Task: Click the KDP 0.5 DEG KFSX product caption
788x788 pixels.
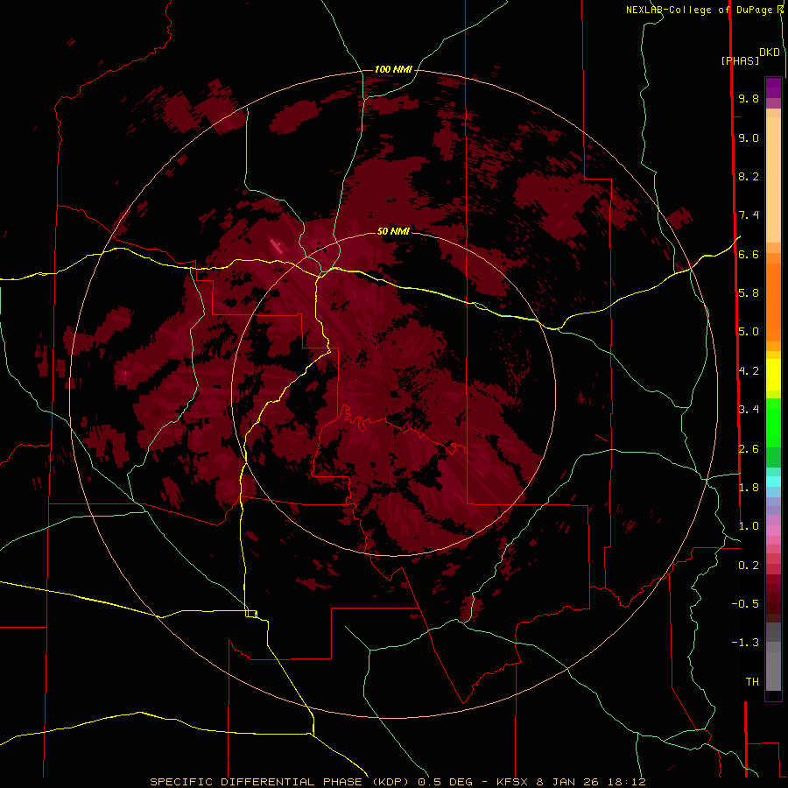Action: [x=398, y=782]
